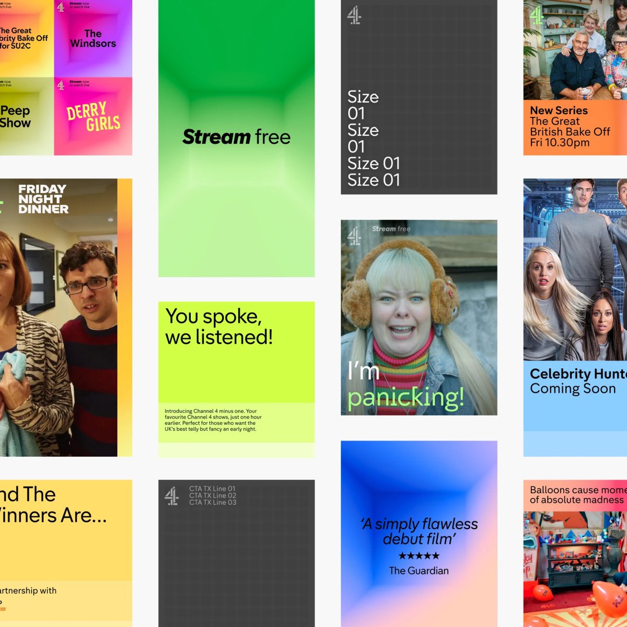The width and height of the screenshot is (627, 627).
Task: Click the Channel 4 logo beside CTA TX lines
Action: pos(172,496)
